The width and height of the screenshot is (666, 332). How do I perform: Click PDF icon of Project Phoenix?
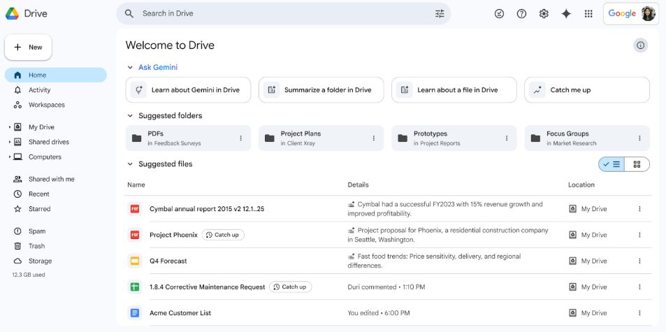(135, 235)
